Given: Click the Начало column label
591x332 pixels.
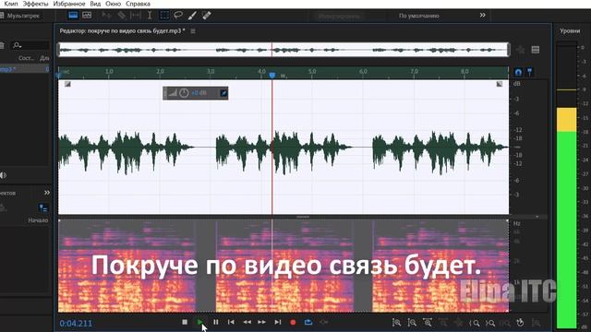Looking at the screenshot, I should [x=38, y=220].
